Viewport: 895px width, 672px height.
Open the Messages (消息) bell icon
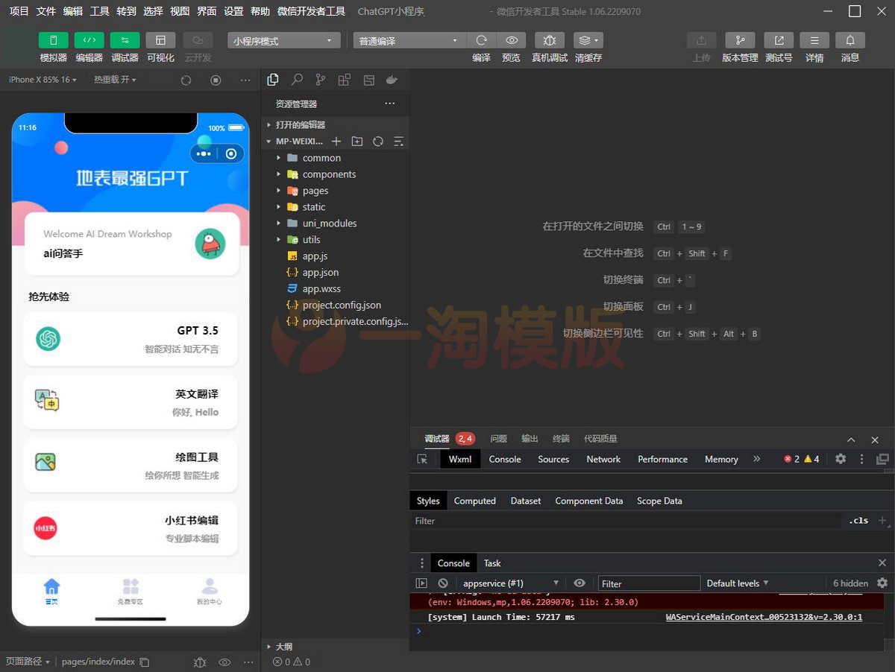point(850,40)
